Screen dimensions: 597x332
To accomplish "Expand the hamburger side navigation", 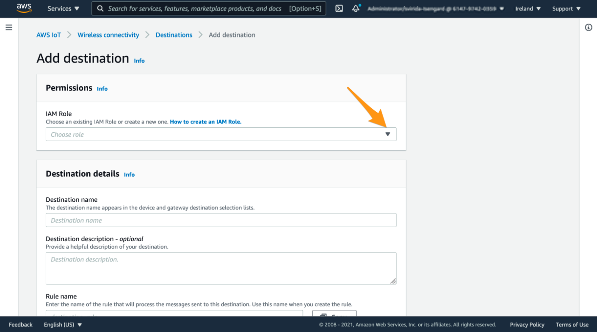I will 9,27.
